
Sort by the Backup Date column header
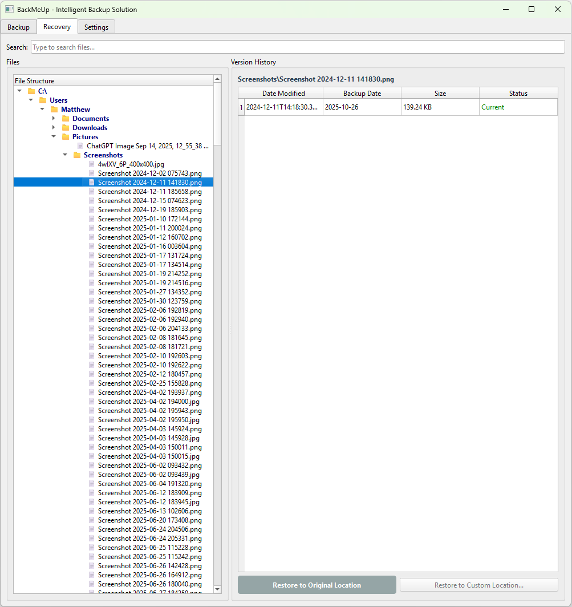(x=362, y=93)
